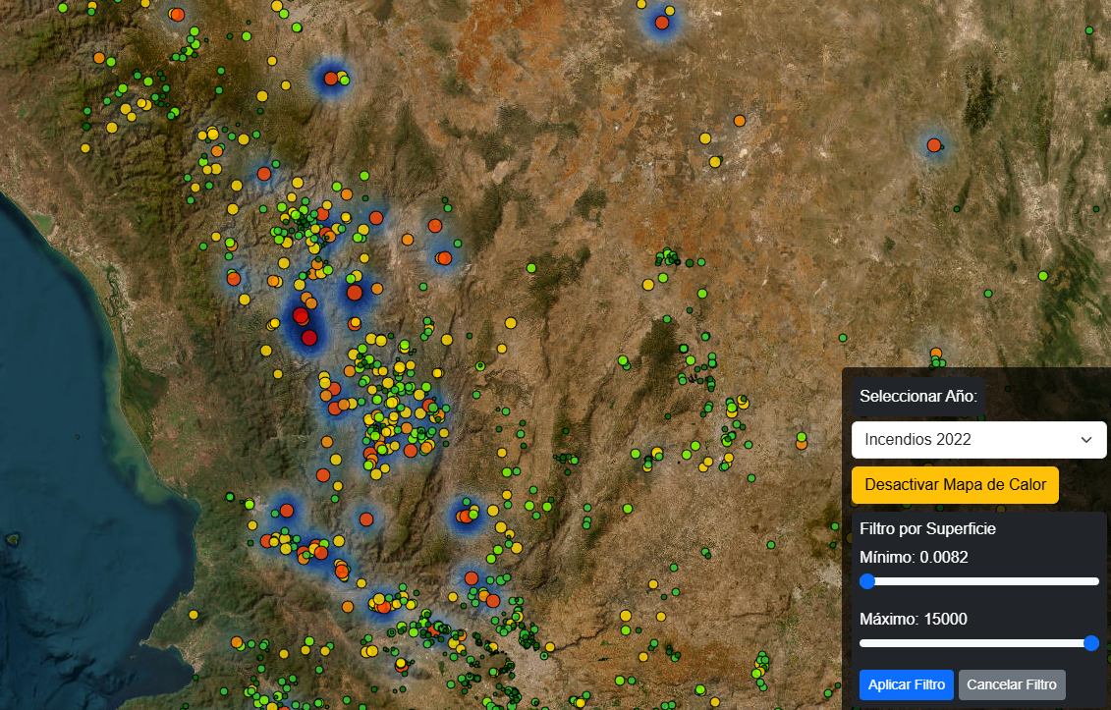
Task: Click the dropdown chevron beside Incendios 2022
Action: pos(1086,440)
